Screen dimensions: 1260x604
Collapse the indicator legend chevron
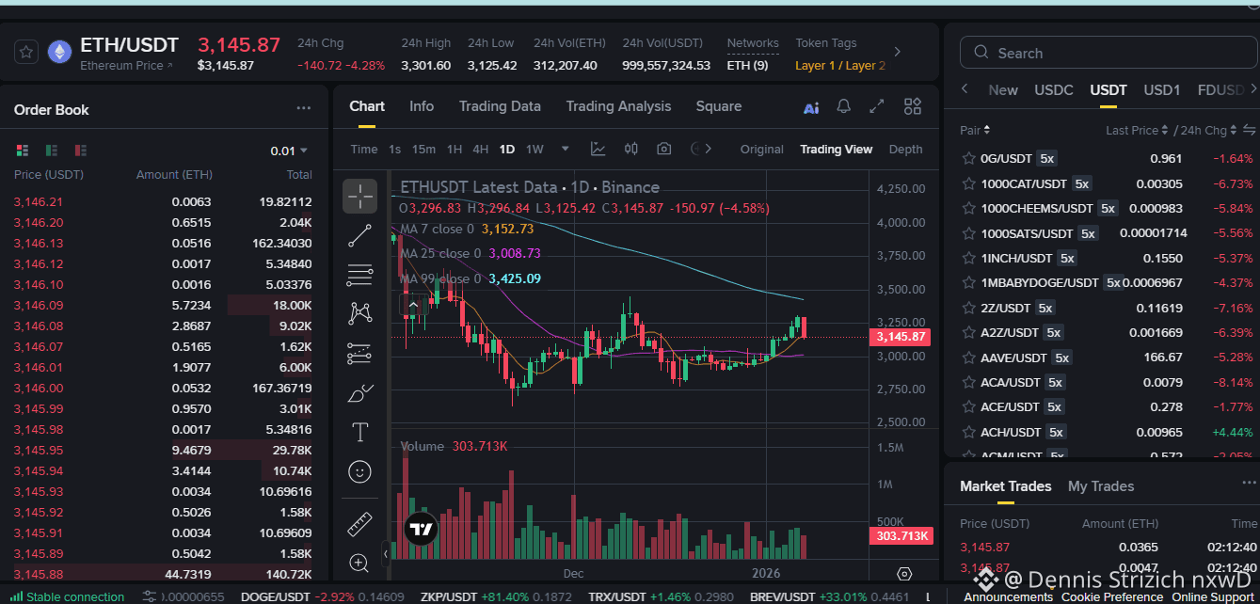point(411,303)
